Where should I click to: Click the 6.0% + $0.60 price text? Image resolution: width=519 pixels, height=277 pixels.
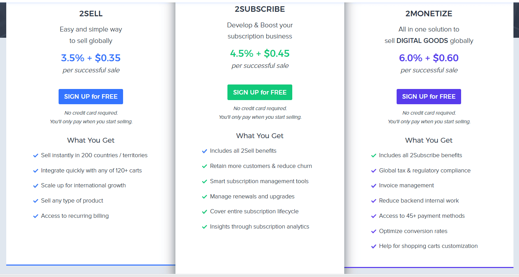point(429,58)
